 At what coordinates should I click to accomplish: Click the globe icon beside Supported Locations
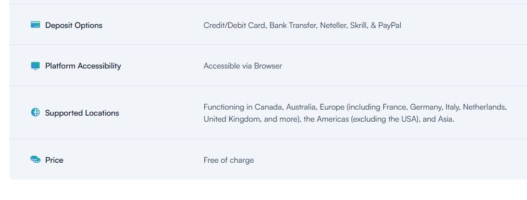coord(35,112)
